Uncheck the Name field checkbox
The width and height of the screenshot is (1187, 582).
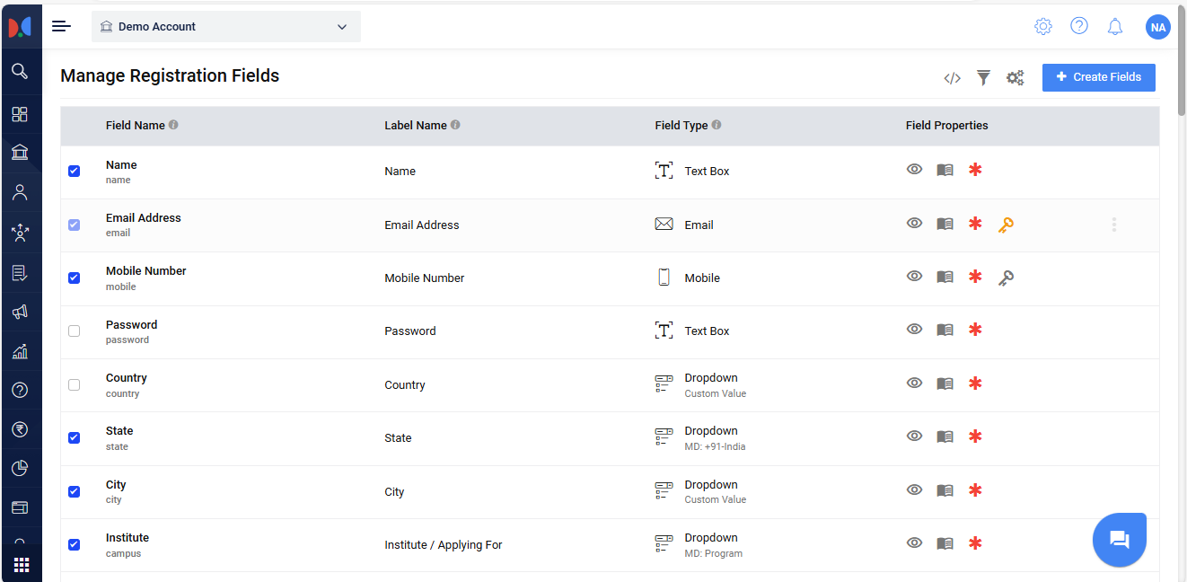[75, 171]
